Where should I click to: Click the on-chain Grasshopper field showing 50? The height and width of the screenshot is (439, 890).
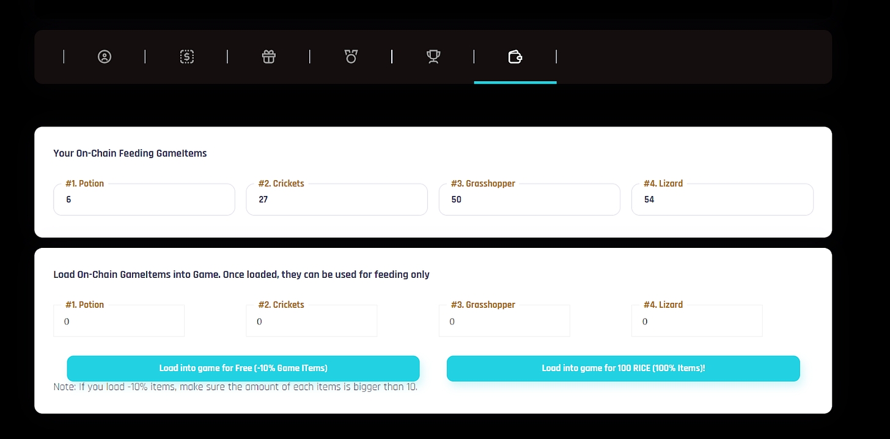529,200
